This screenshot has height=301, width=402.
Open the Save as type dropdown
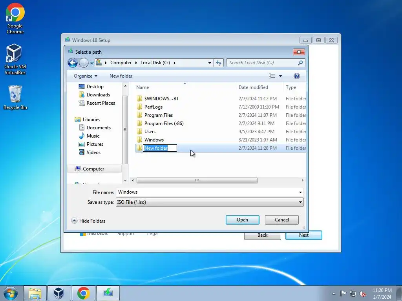click(x=210, y=202)
